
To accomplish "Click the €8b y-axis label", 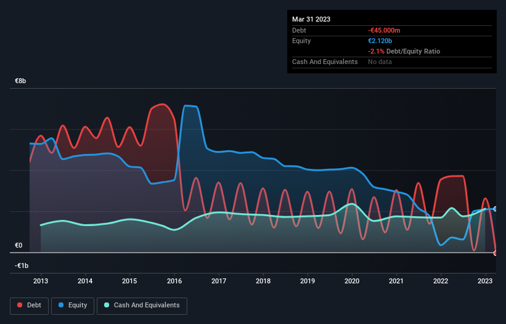I will 20,81.
